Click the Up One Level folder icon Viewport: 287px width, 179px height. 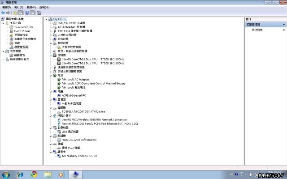pyautogui.click(x=15, y=13)
